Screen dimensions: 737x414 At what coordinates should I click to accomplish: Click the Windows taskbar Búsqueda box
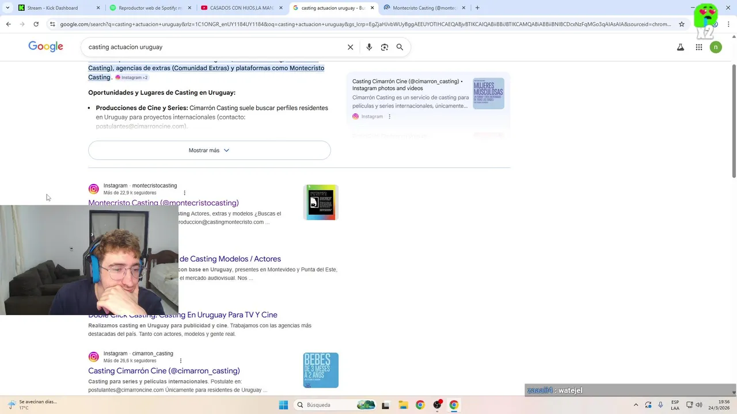click(335, 405)
